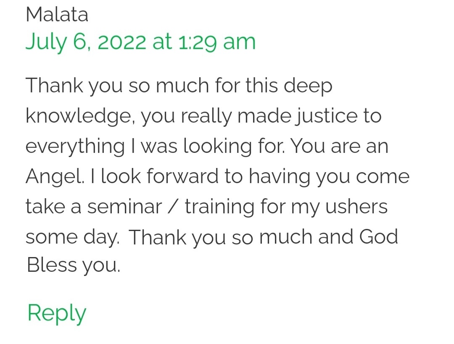Click the word "forward" in the comment
Viewport: 454px width, 344px height.
[x=183, y=177]
